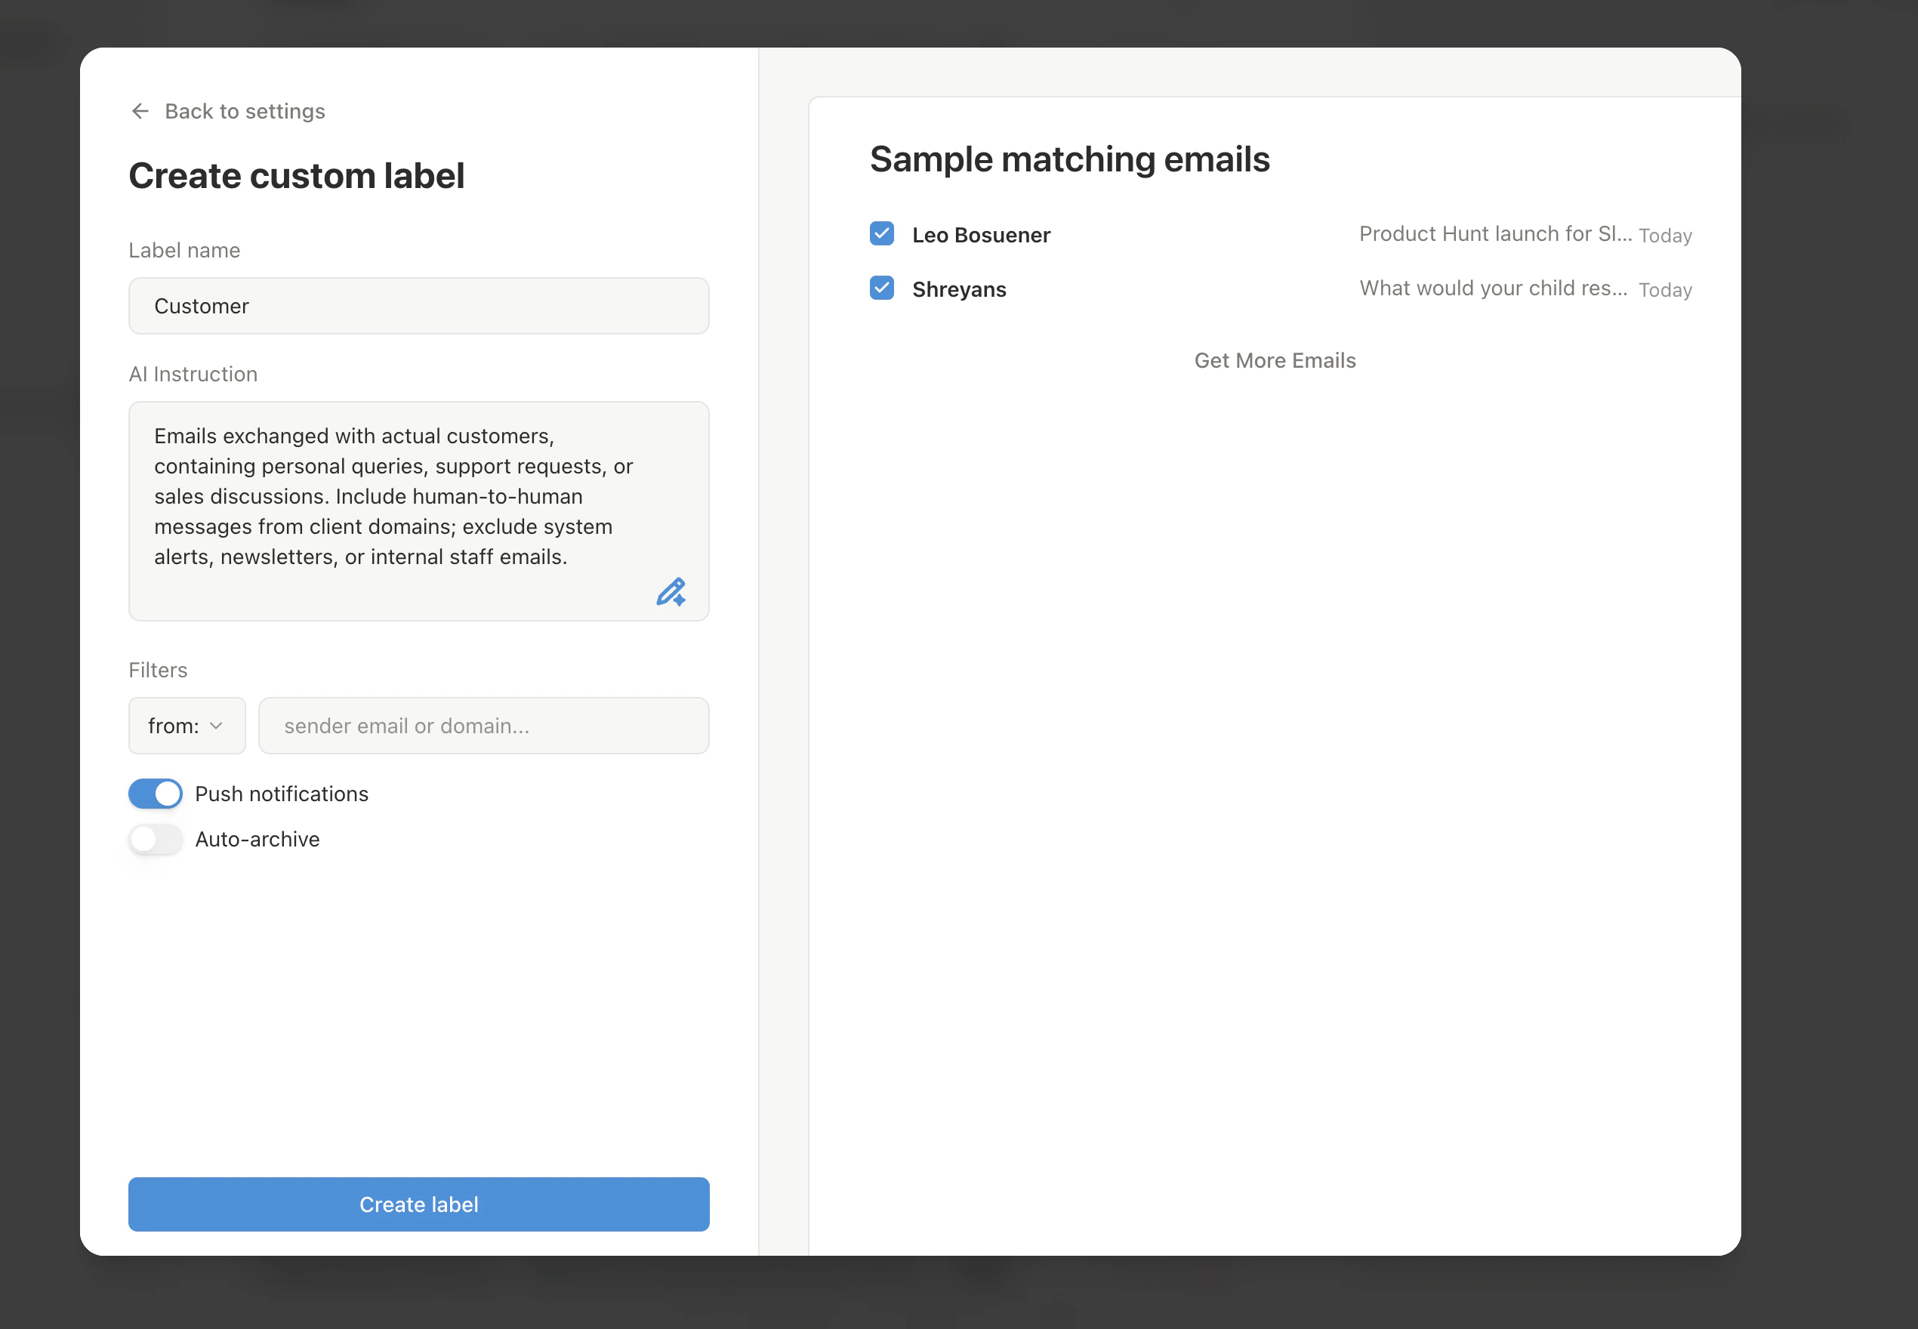Click the sender email or domain field

[x=484, y=726]
